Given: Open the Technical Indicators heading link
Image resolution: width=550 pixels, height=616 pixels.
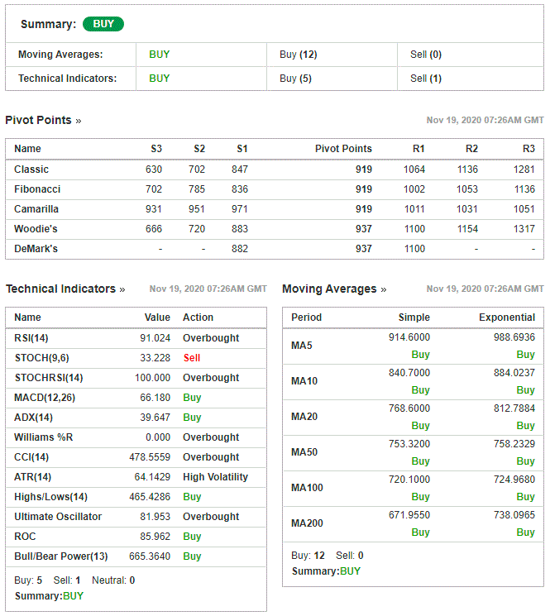Looking at the screenshot, I should point(65,289).
